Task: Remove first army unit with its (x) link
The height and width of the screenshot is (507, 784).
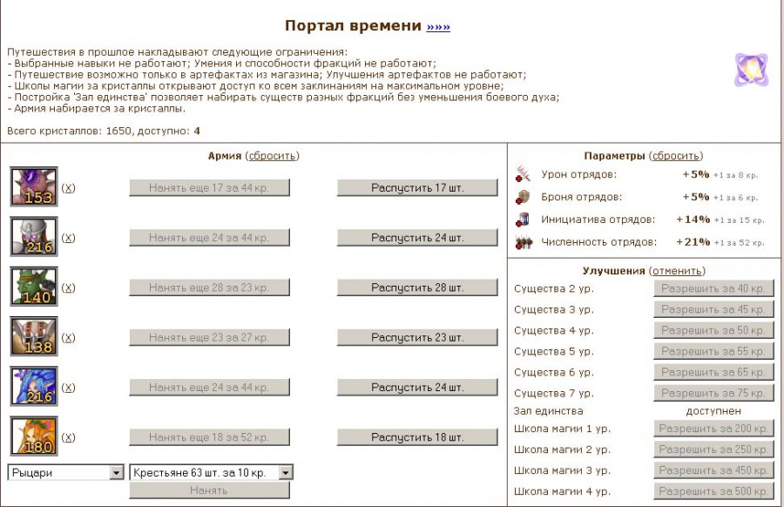Action: [69, 187]
